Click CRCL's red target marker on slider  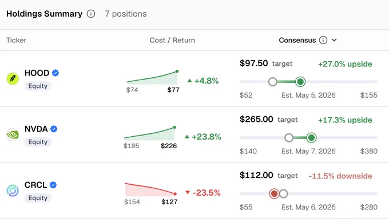[274, 193]
